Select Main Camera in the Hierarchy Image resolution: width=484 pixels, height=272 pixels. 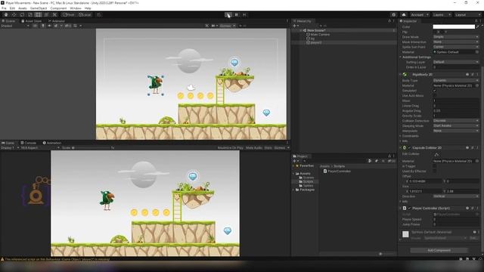coord(320,35)
